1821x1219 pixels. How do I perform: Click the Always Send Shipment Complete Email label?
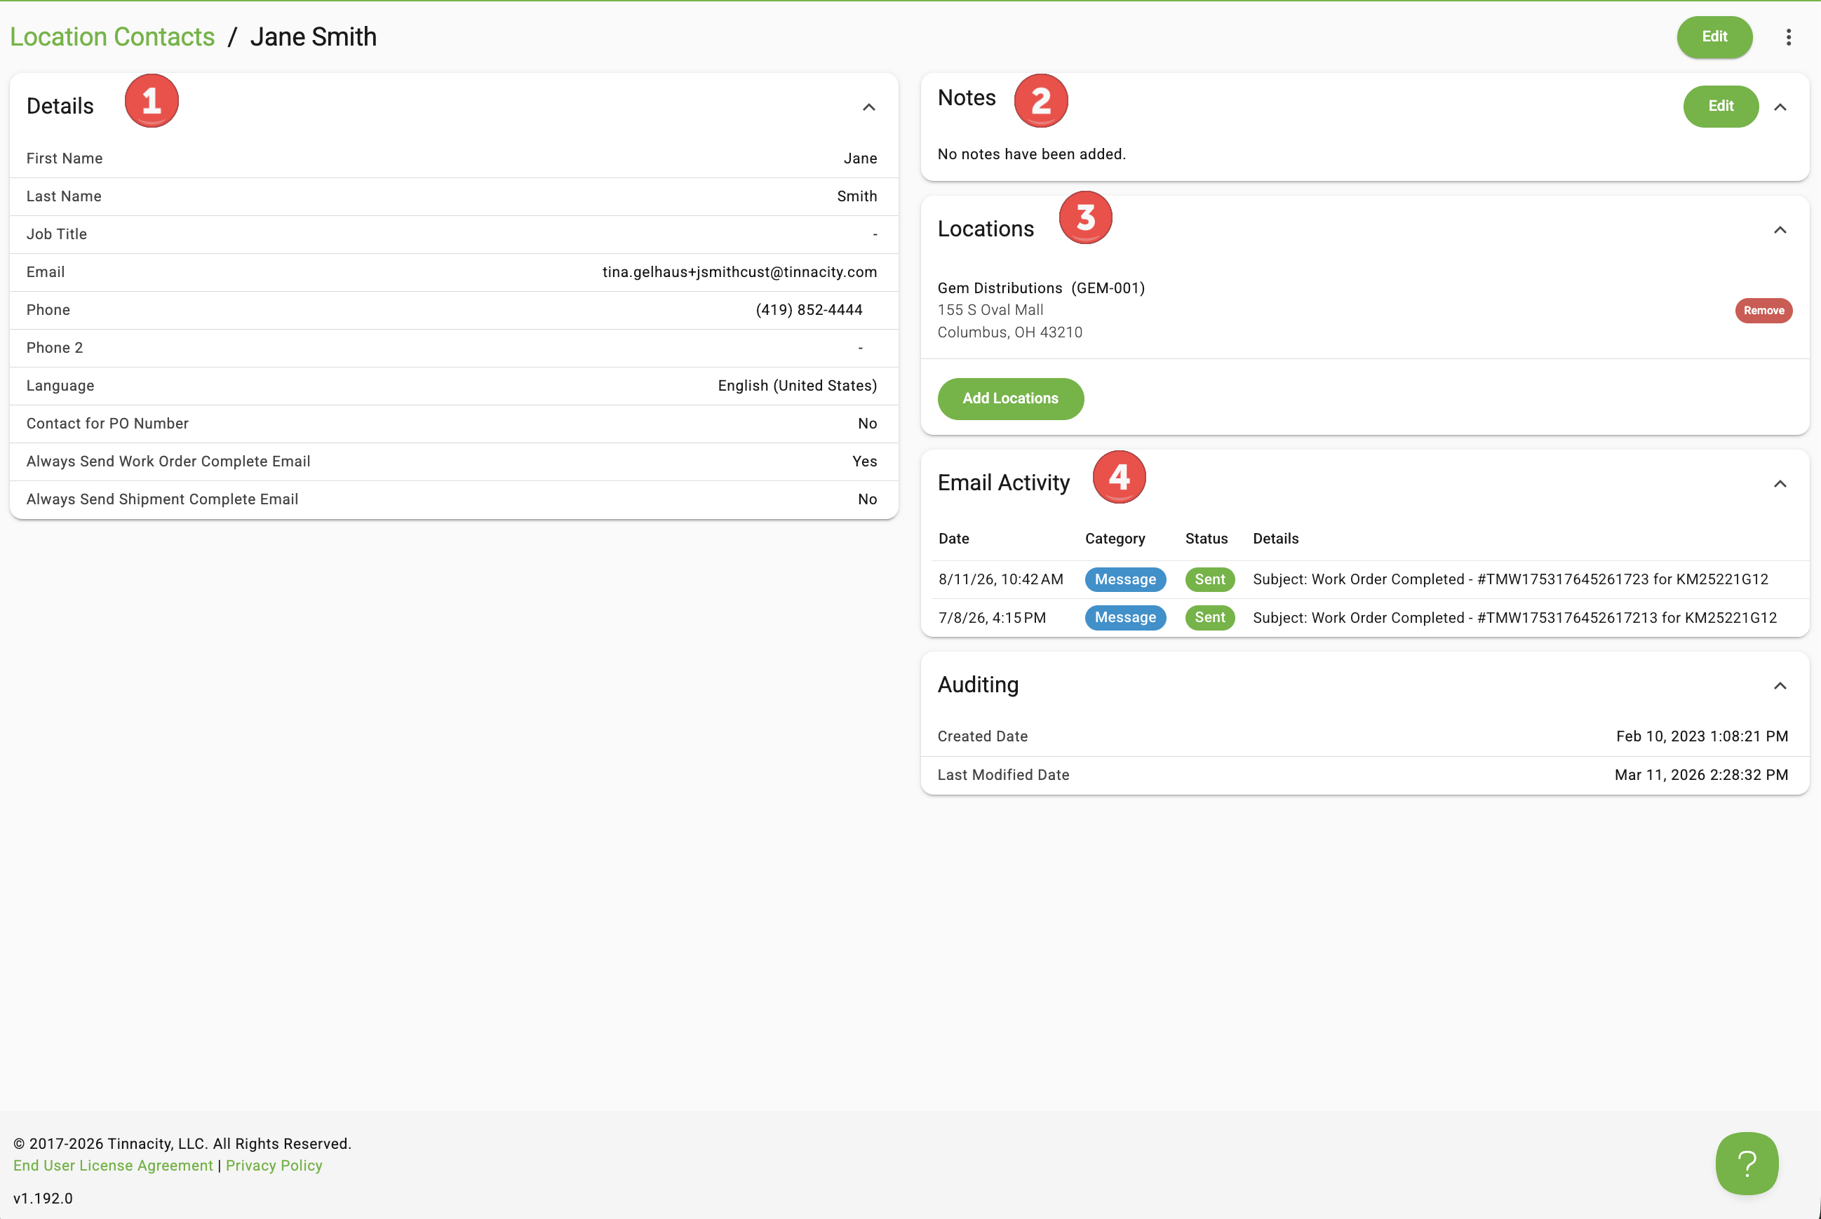click(x=162, y=499)
